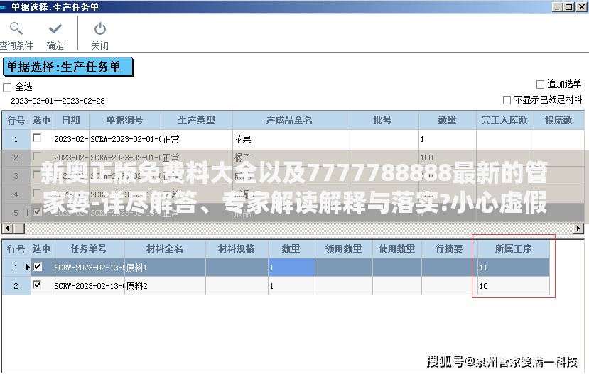The image size is (589, 374).
Task: Click the 单据选择:生产任务单 header tab
Action: click(68, 67)
